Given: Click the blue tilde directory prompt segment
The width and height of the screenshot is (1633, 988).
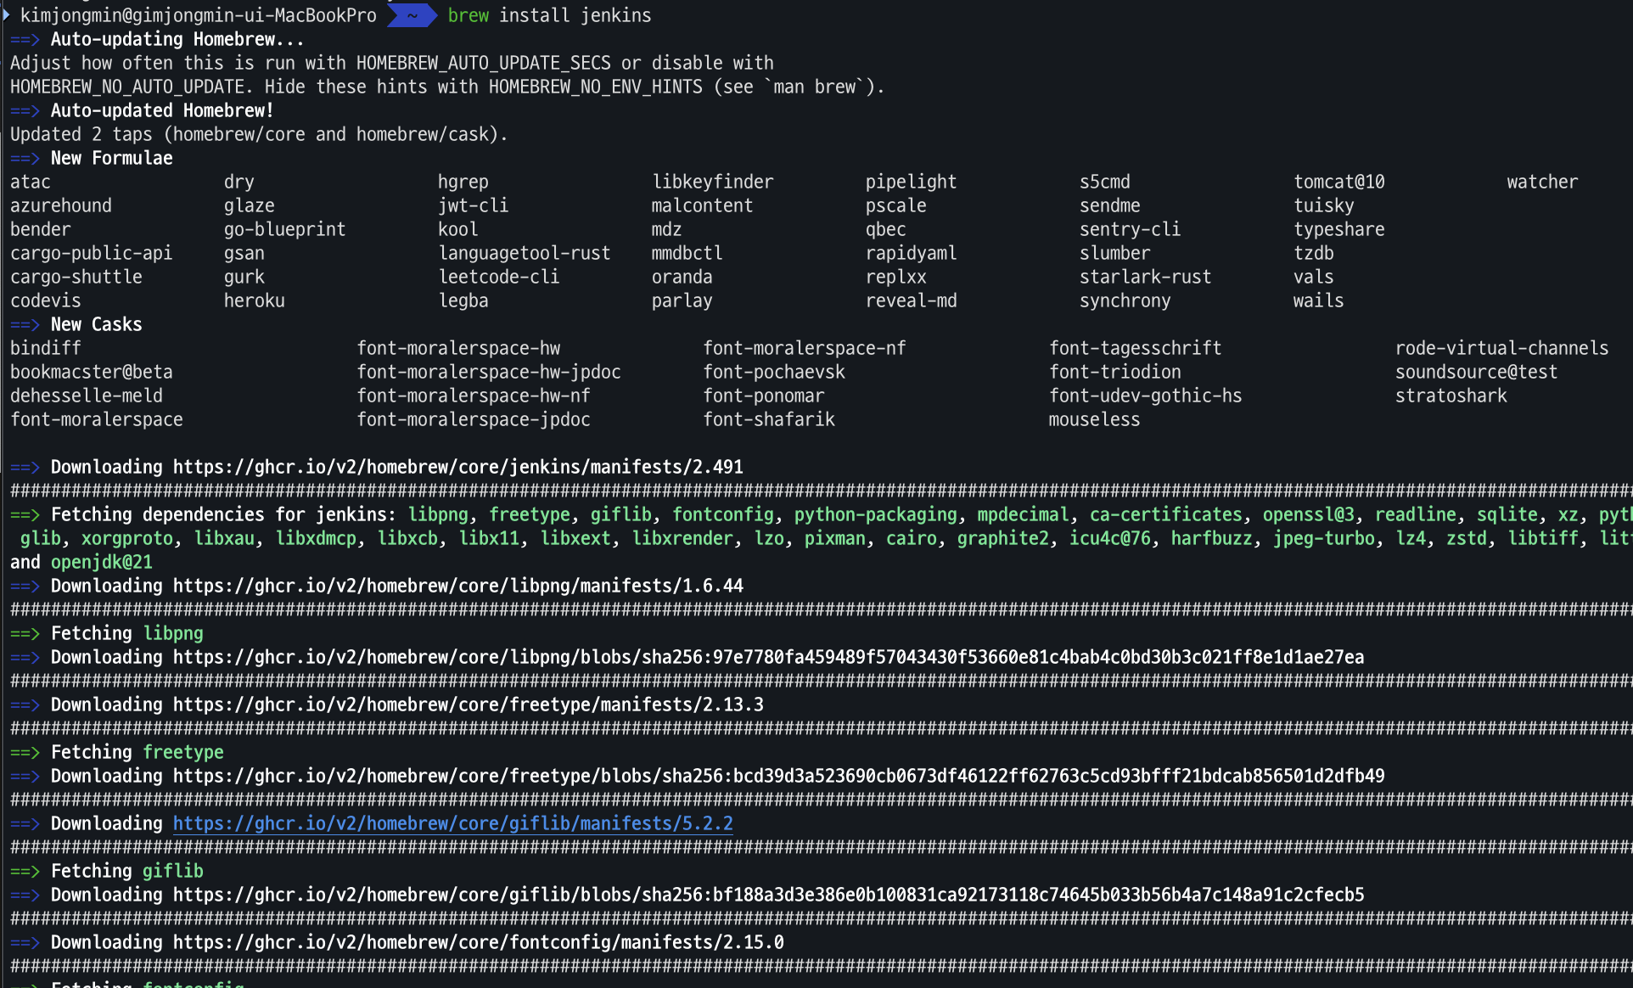Looking at the screenshot, I should pos(412,15).
